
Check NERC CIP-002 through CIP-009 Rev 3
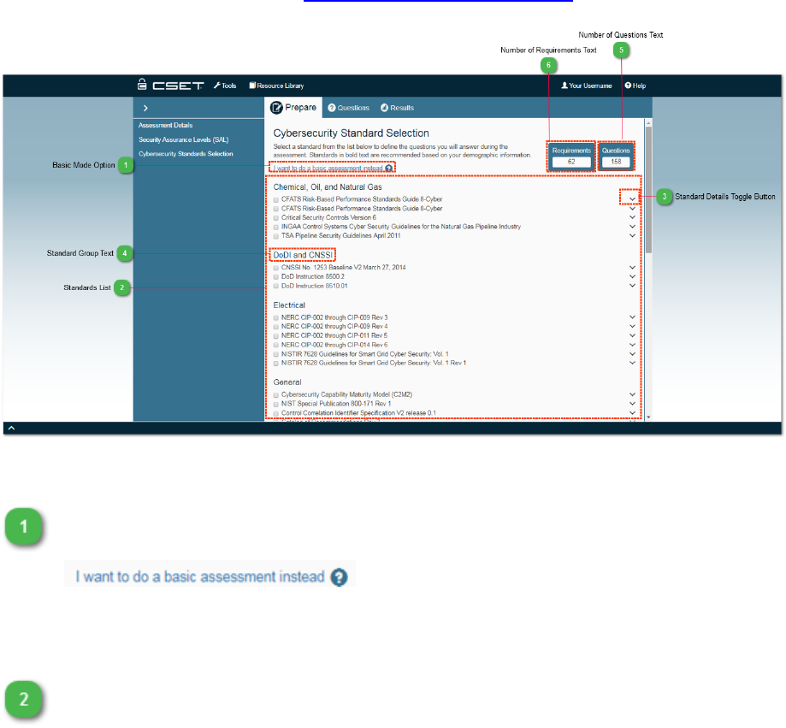point(276,318)
